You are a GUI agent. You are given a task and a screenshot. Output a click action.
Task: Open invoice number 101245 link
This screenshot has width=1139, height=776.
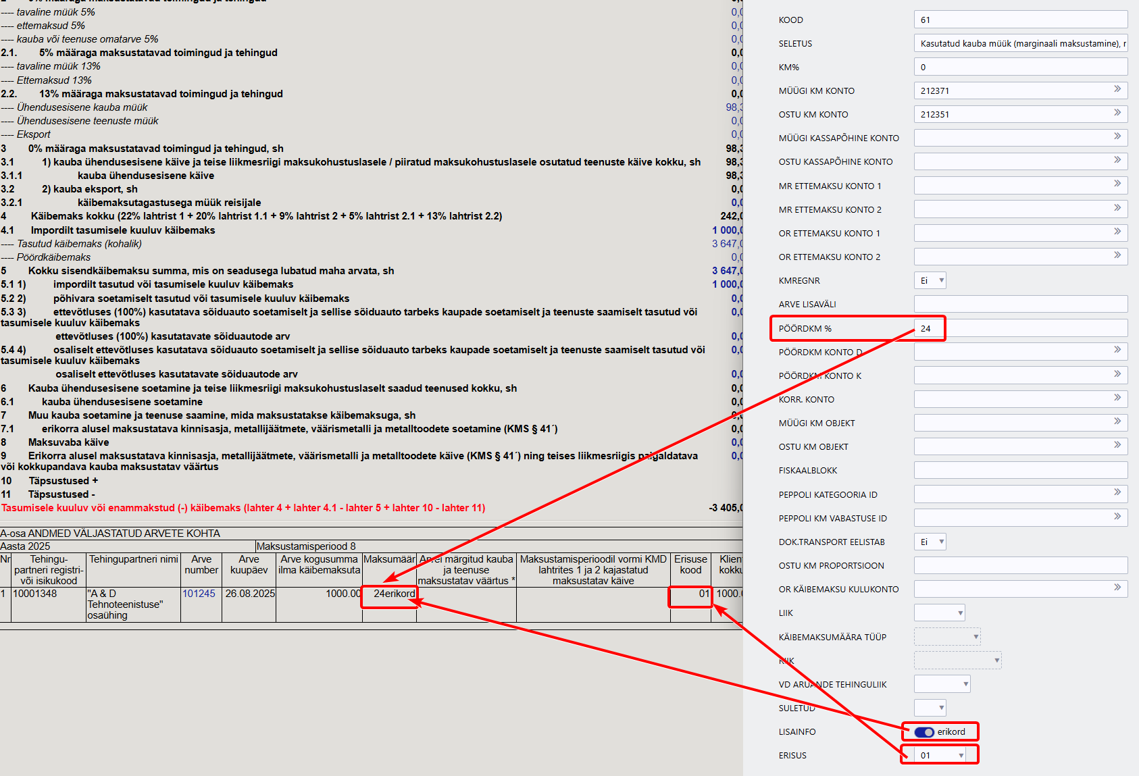[199, 594]
